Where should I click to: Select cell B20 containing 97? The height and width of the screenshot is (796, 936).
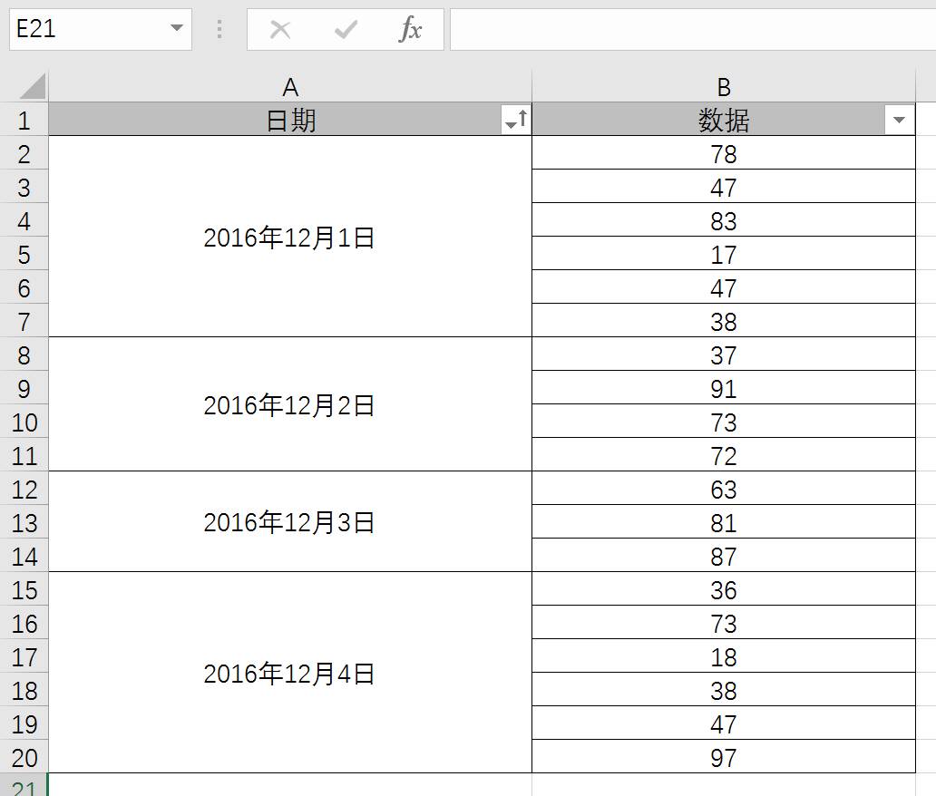724,757
